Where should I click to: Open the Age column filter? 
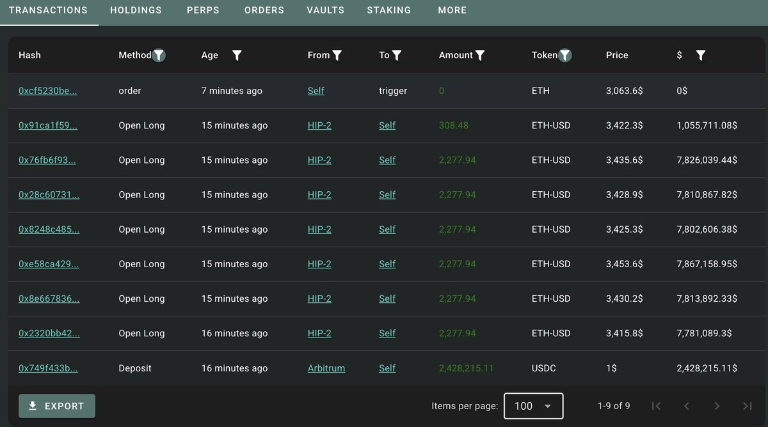click(x=237, y=56)
